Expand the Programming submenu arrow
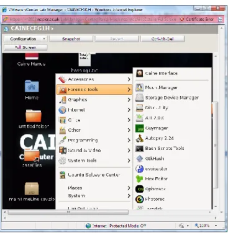Image resolution: width=228 pixels, height=233 pixels. coord(129,141)
